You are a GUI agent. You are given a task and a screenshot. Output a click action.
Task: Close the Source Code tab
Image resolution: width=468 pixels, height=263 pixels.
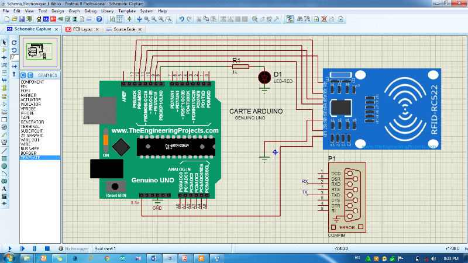click(x=140, y=29)
